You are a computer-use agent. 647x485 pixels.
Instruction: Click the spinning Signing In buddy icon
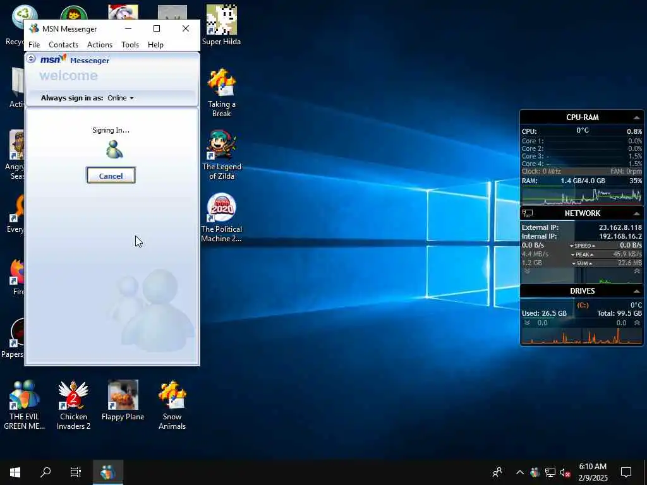click(114, 149)
